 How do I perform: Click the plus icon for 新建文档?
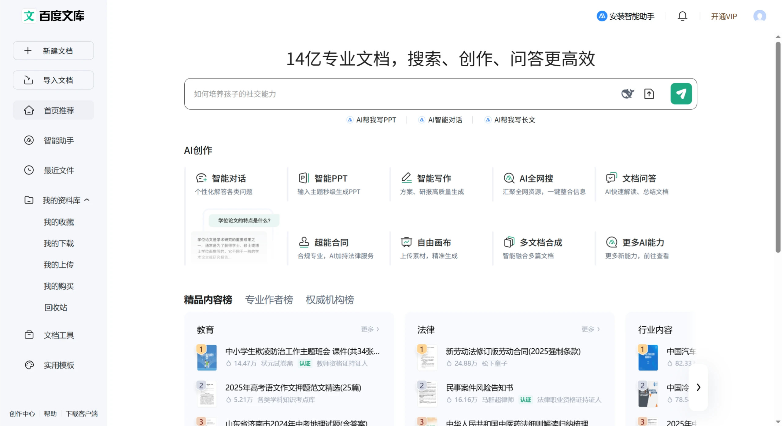click(28, 51)
